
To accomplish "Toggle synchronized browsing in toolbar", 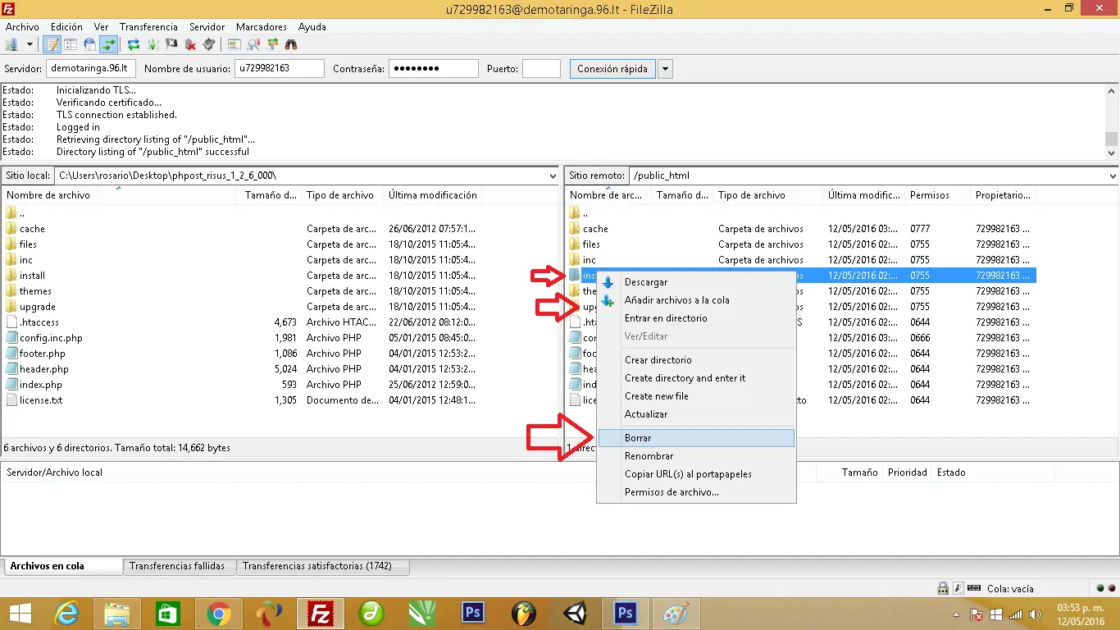I will point(272,44).
